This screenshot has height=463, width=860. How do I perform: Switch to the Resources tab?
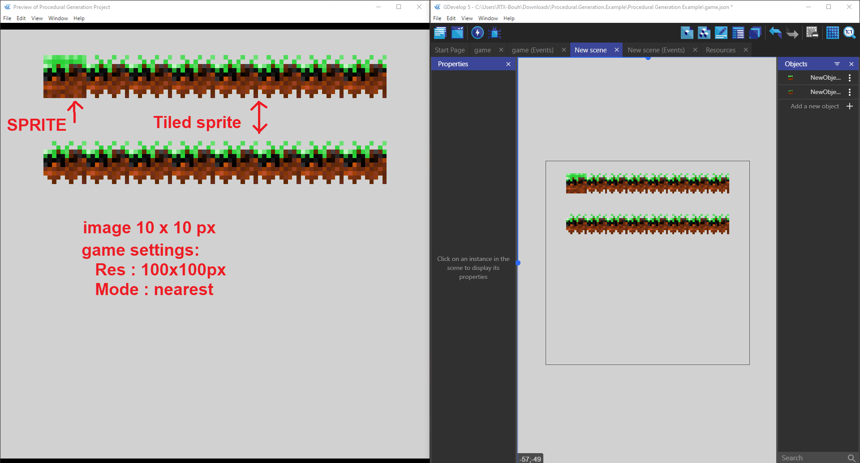(x=720, y=50)
